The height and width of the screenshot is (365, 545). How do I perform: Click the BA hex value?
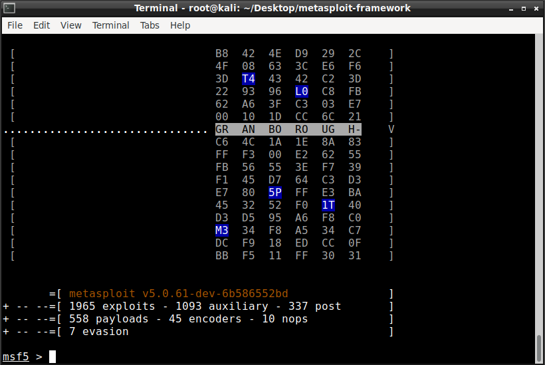[354, 193]
